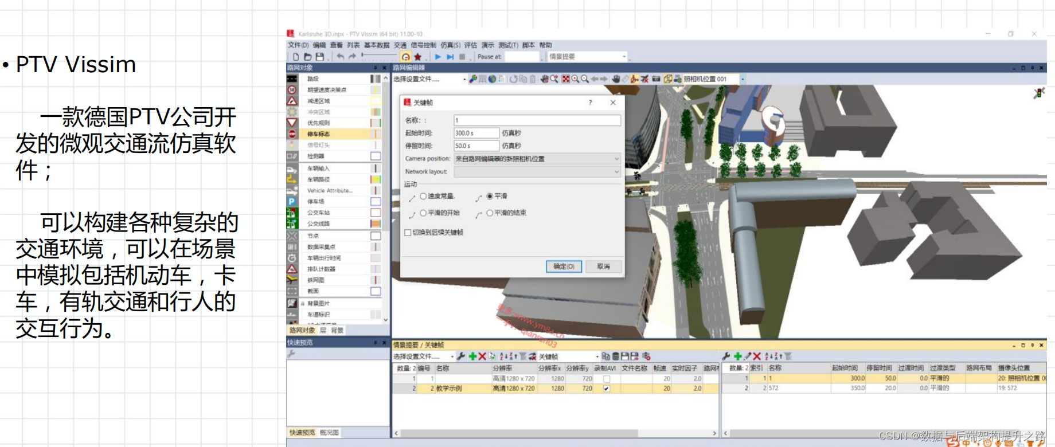Switch to 层 tab
The width and height of the screenshot is (1055, 447).
click(x=323, y=330)
